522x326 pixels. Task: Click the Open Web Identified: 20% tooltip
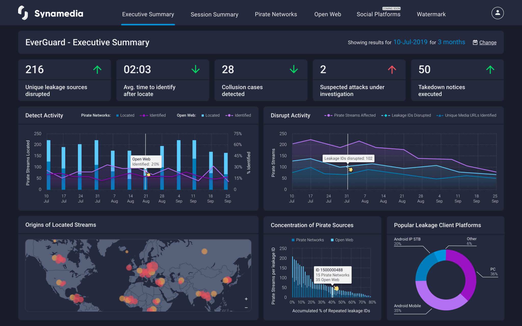click(x=146, y=161)
